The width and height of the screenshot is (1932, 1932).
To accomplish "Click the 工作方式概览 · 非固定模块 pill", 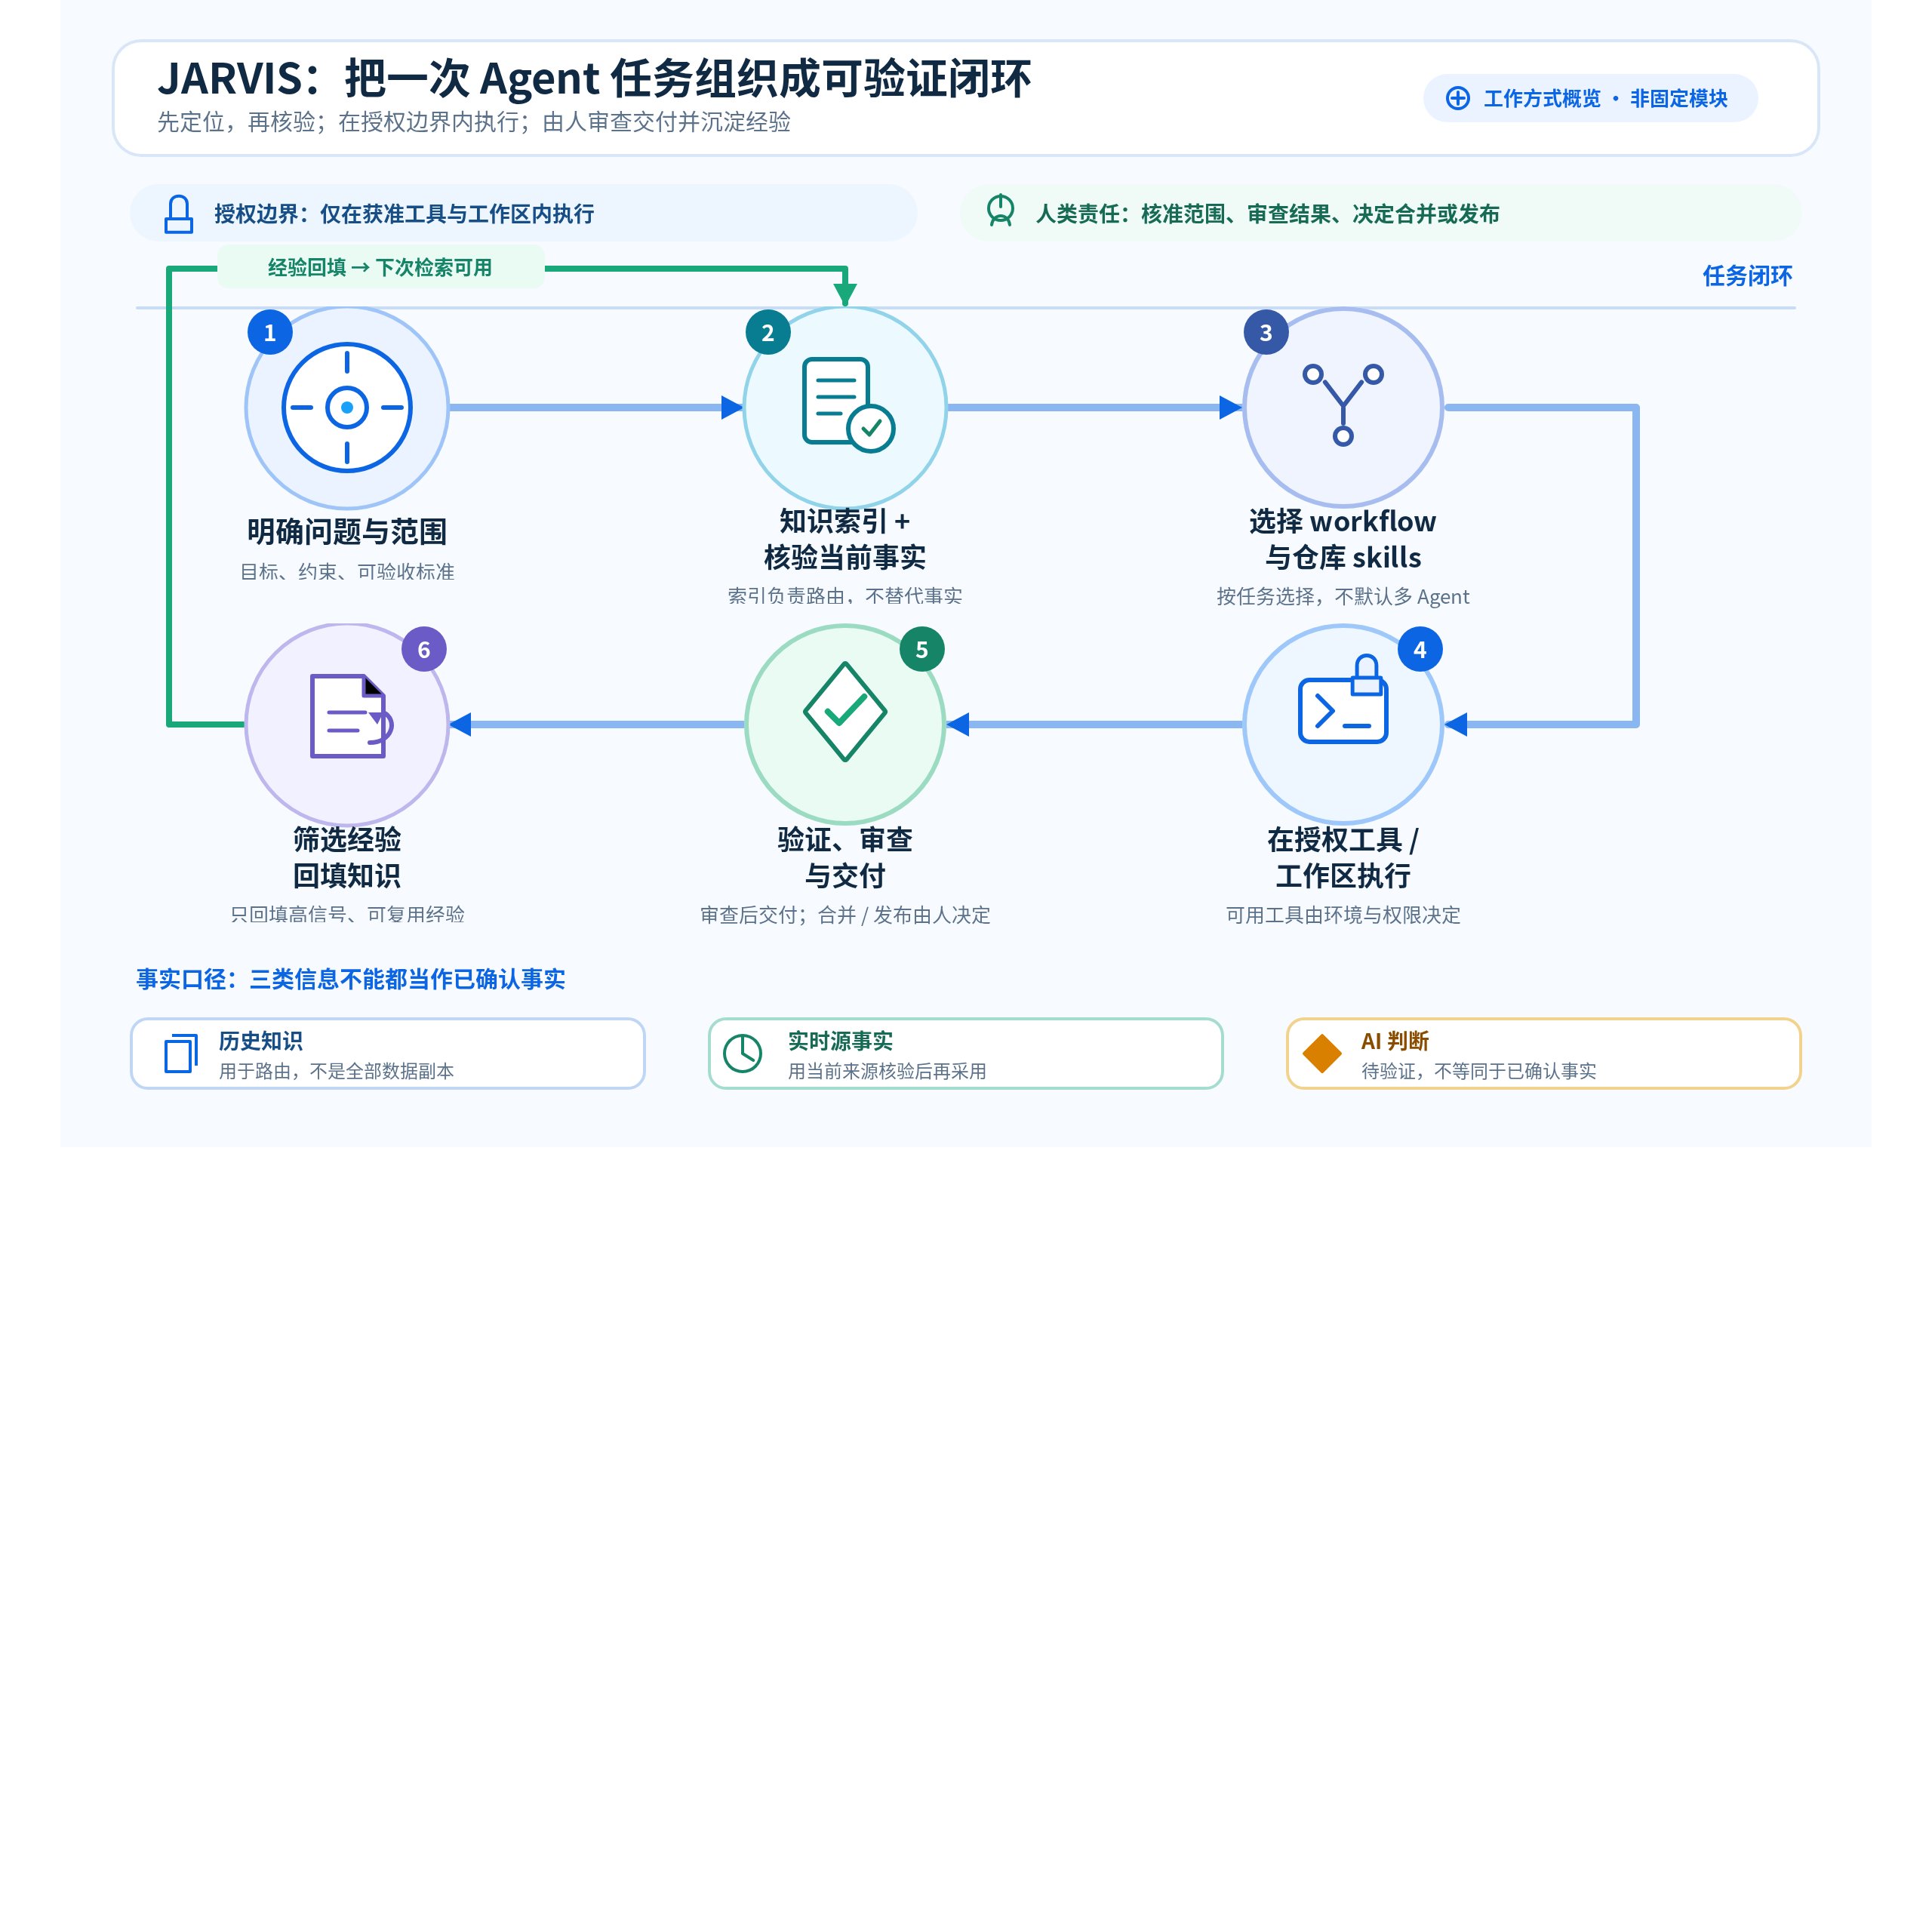I will pyautogui.click(x=1590, y=98).
